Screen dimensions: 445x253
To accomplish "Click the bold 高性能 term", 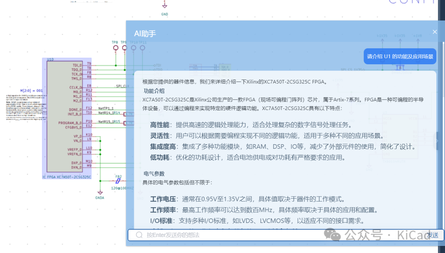I will [x=160, y=125].
